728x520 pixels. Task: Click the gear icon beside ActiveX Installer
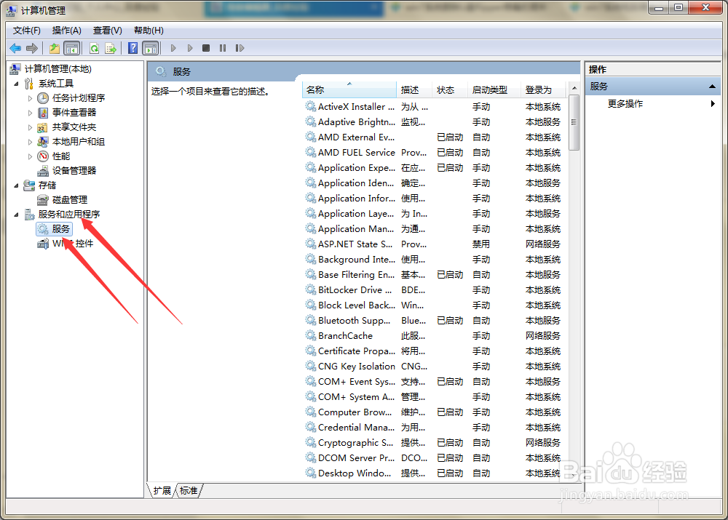point(311,107)
